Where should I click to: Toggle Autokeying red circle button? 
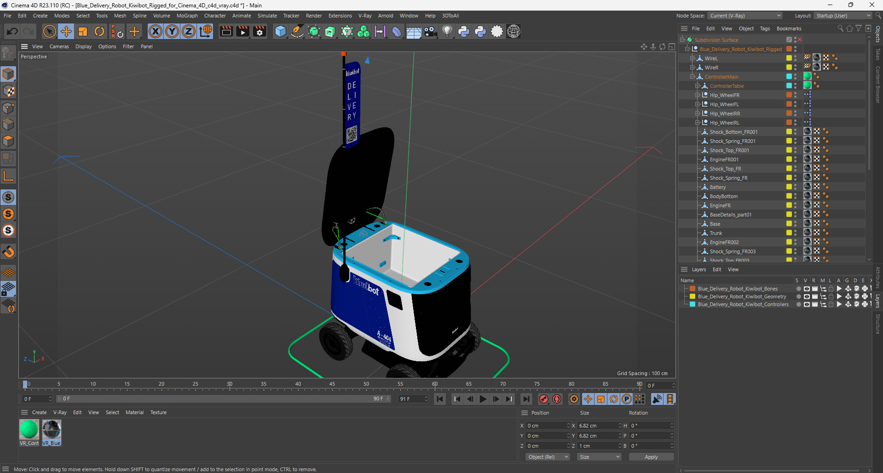click(557, 399)
